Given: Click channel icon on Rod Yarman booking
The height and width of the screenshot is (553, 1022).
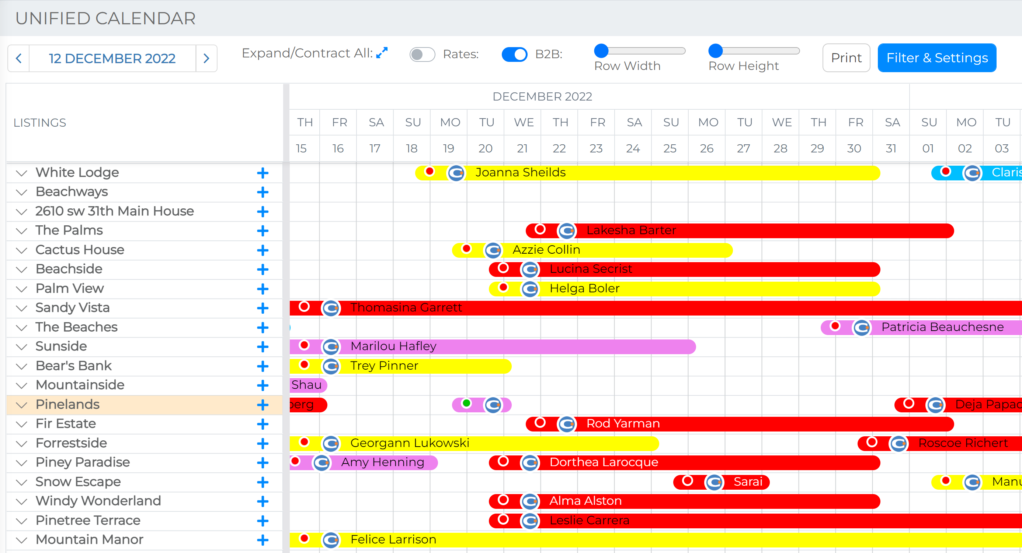Looking at the screenshot, I should [567, 424].
